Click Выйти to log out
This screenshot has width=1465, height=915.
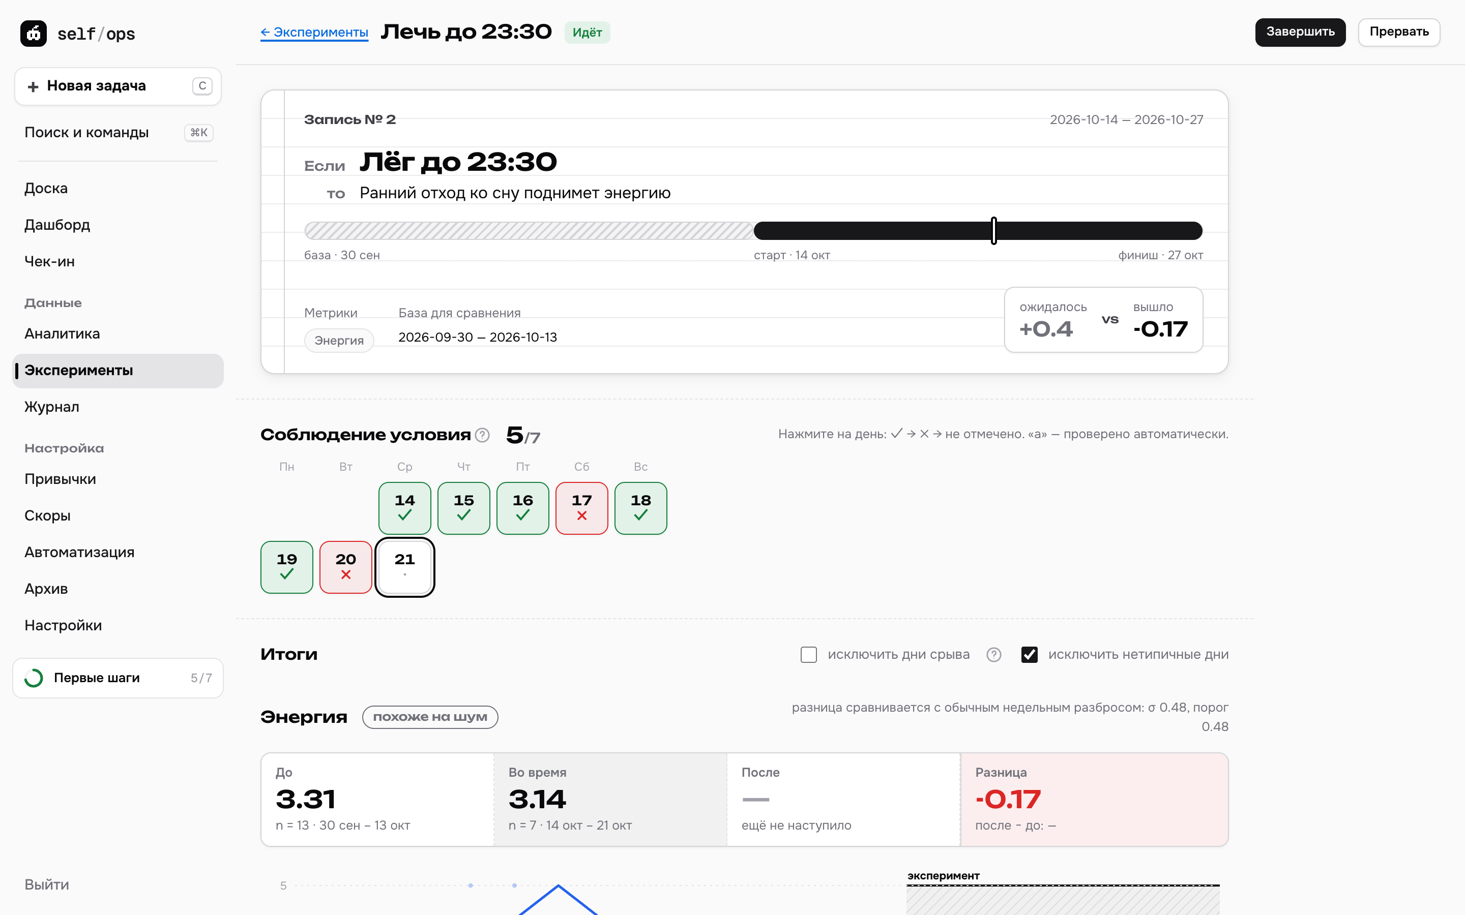(x=47, y=884)
